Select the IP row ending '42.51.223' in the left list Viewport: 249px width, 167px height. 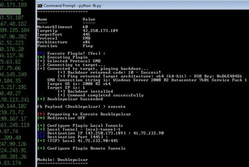pos(12,43)
